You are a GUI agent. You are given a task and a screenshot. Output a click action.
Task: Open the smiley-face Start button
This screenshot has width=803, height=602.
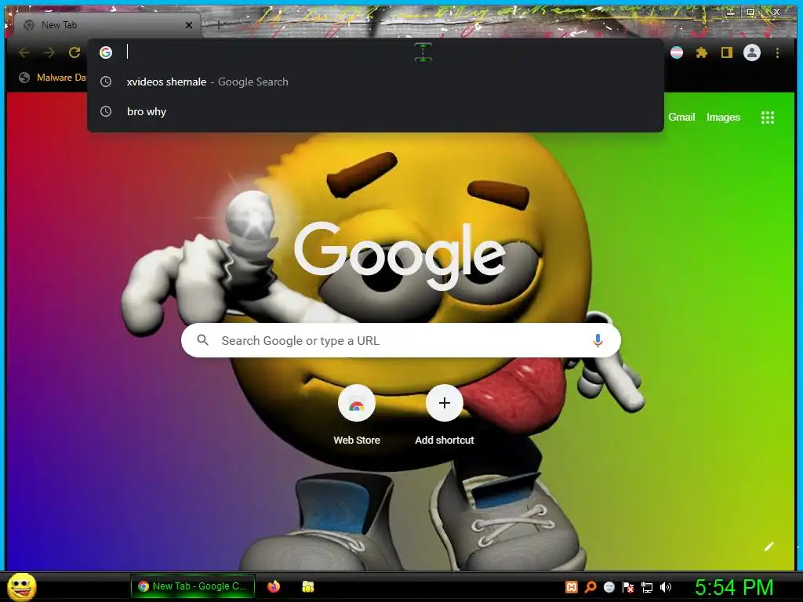point(22,586)
